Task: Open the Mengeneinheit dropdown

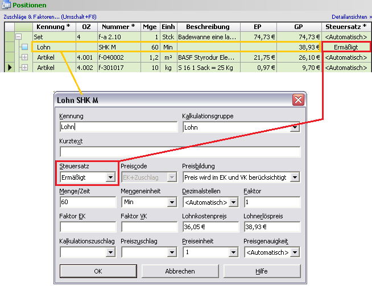Action: [x=172, y=202]
